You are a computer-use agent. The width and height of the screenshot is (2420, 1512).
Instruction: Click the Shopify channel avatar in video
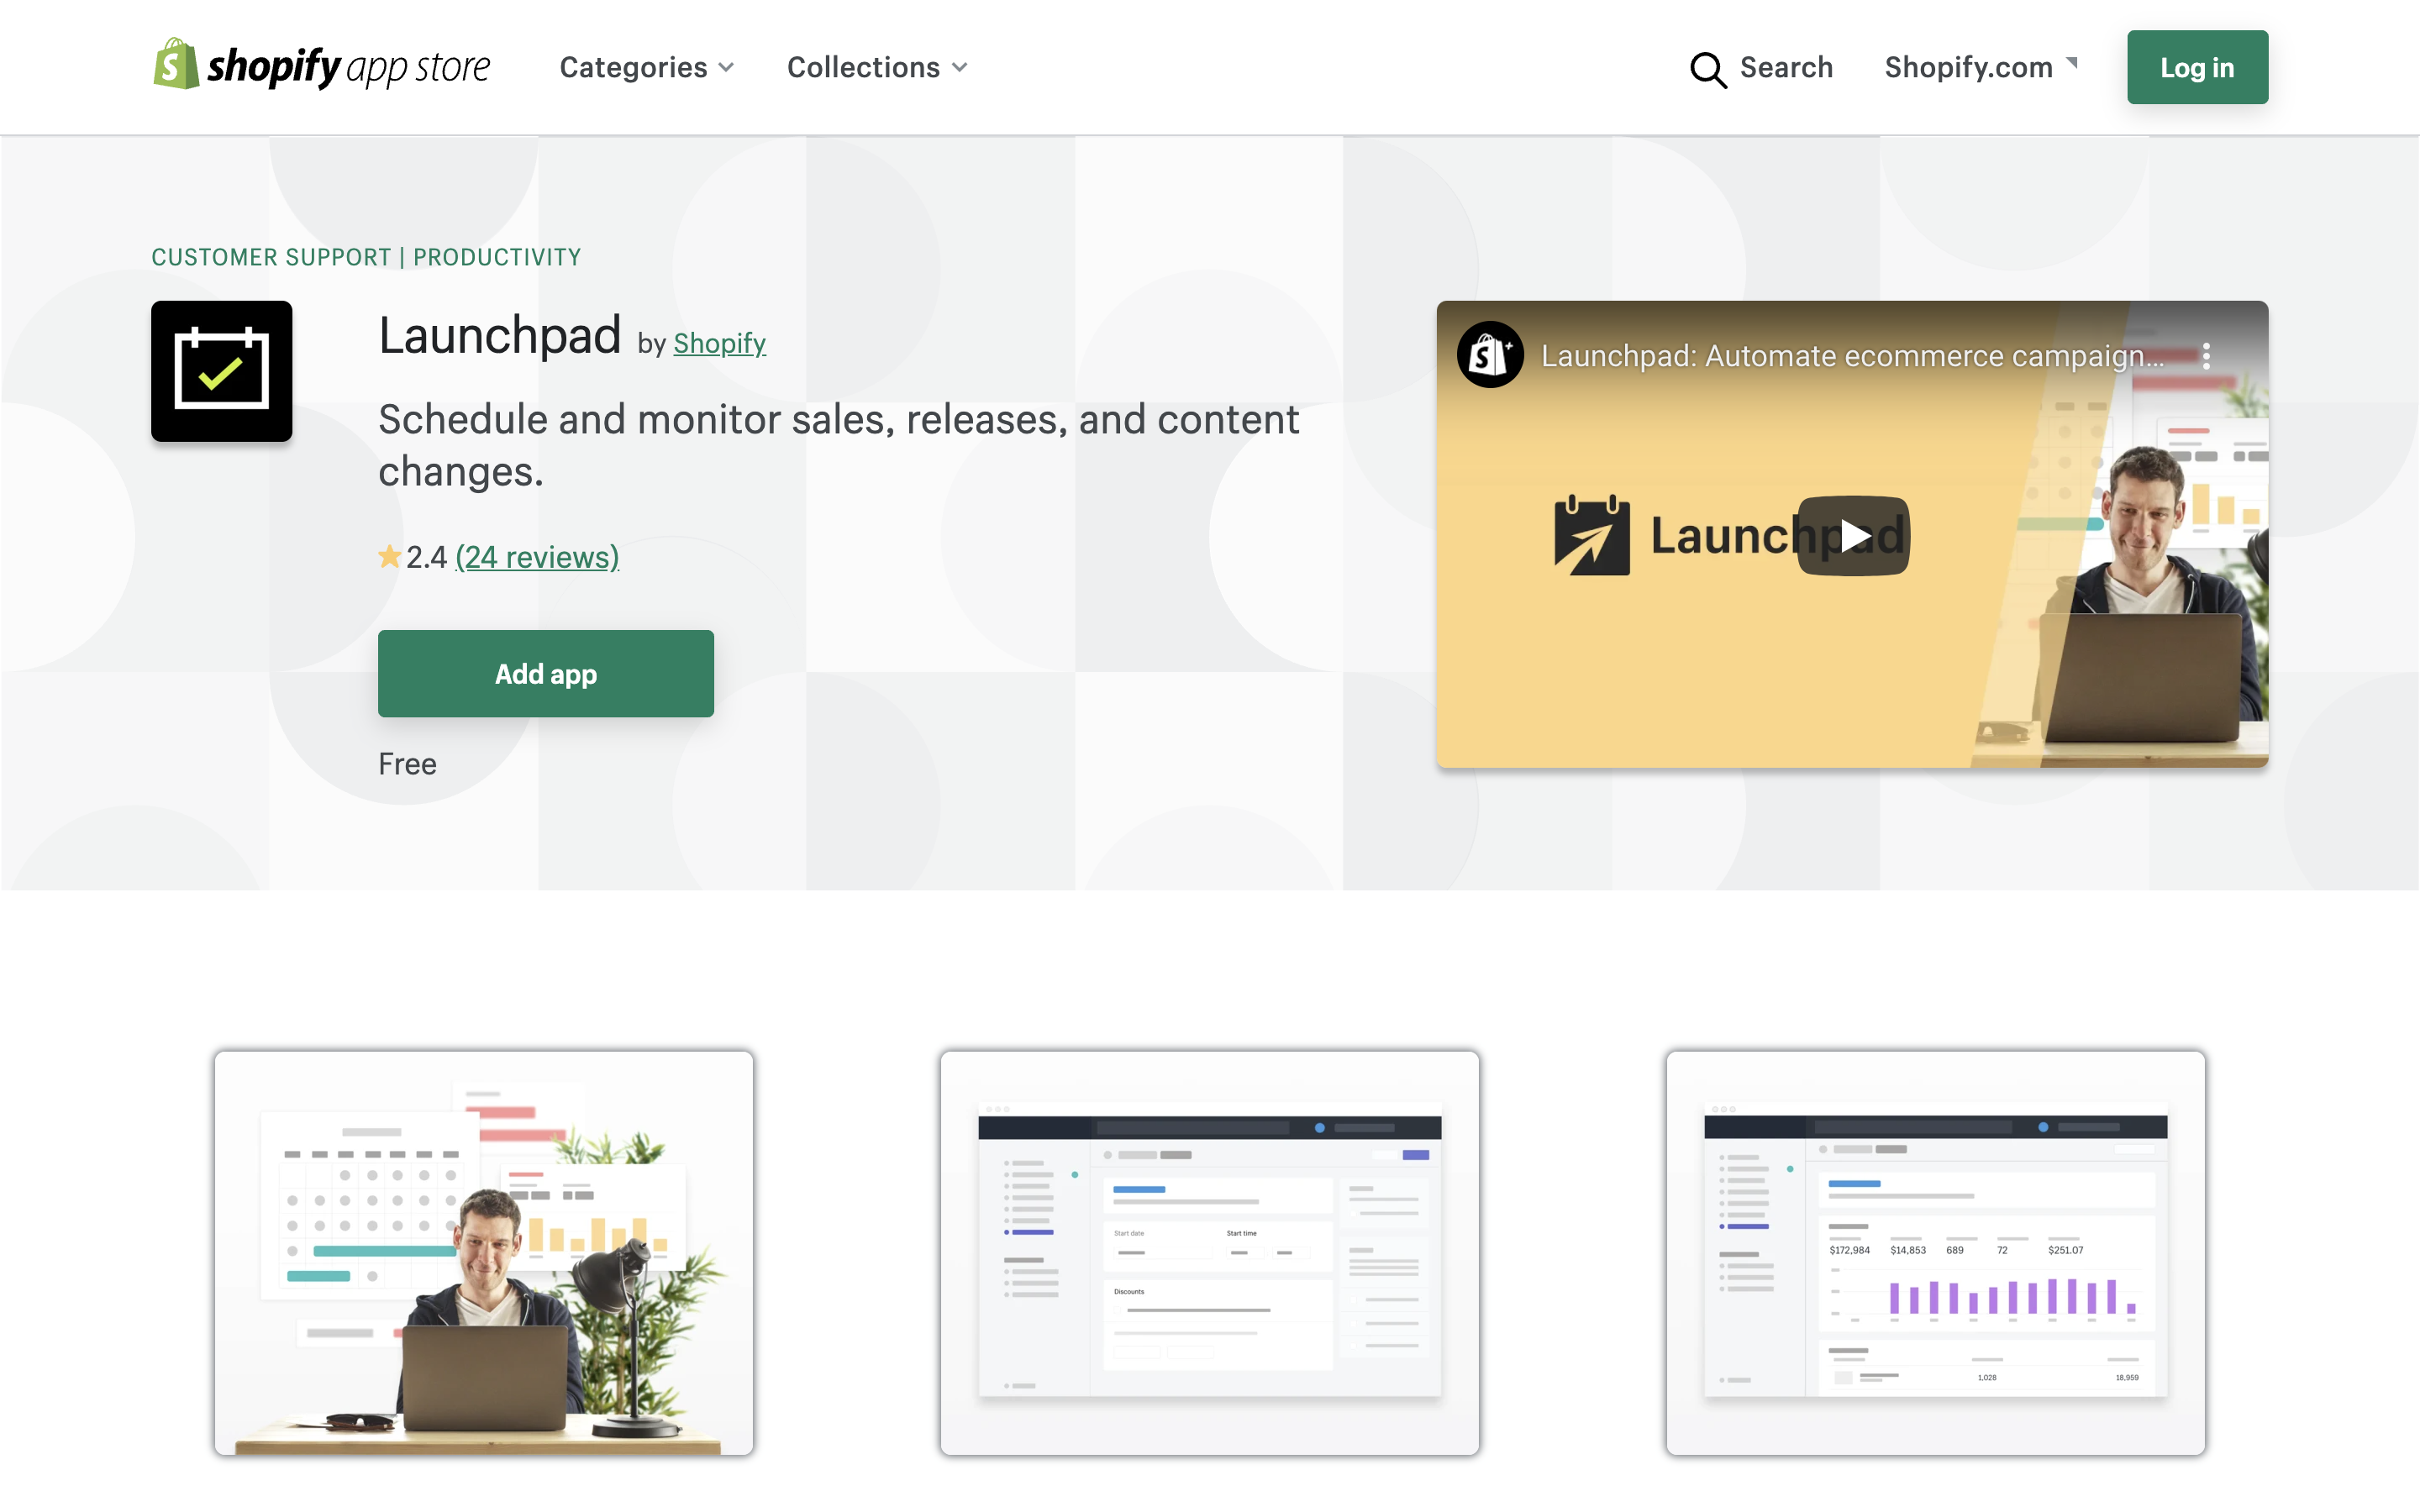(1489, 355)
